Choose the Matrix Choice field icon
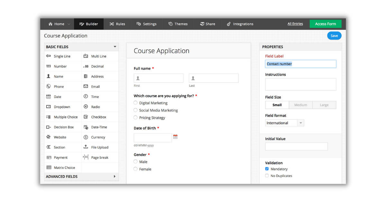 [49, 167]
